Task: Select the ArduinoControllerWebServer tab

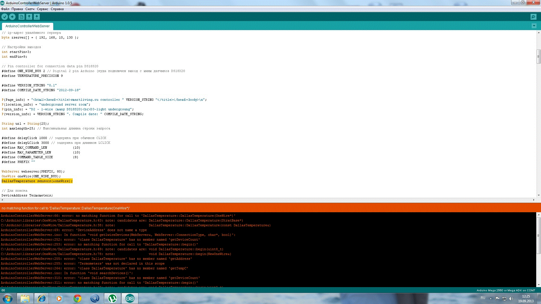Action: tap(27, 26)
